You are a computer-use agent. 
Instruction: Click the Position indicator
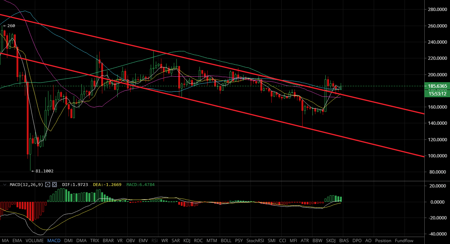tap(383, 241)
